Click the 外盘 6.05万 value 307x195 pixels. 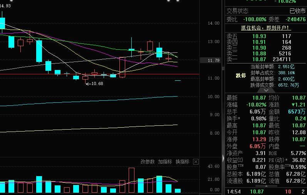coord(257,146)
